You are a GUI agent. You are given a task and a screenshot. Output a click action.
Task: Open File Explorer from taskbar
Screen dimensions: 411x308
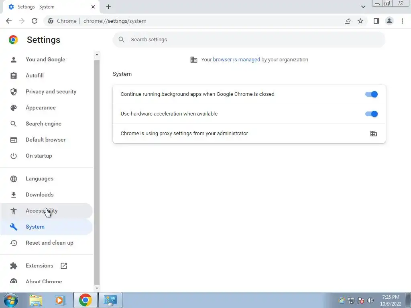point(36,300)
